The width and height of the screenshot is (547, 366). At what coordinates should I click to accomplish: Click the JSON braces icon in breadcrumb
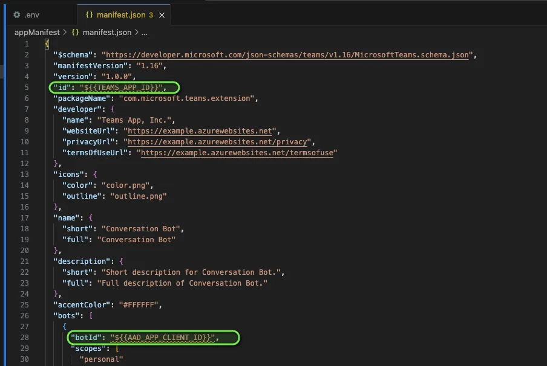75,33
